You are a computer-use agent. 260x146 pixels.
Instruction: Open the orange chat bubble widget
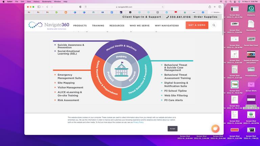pos(215,129)
